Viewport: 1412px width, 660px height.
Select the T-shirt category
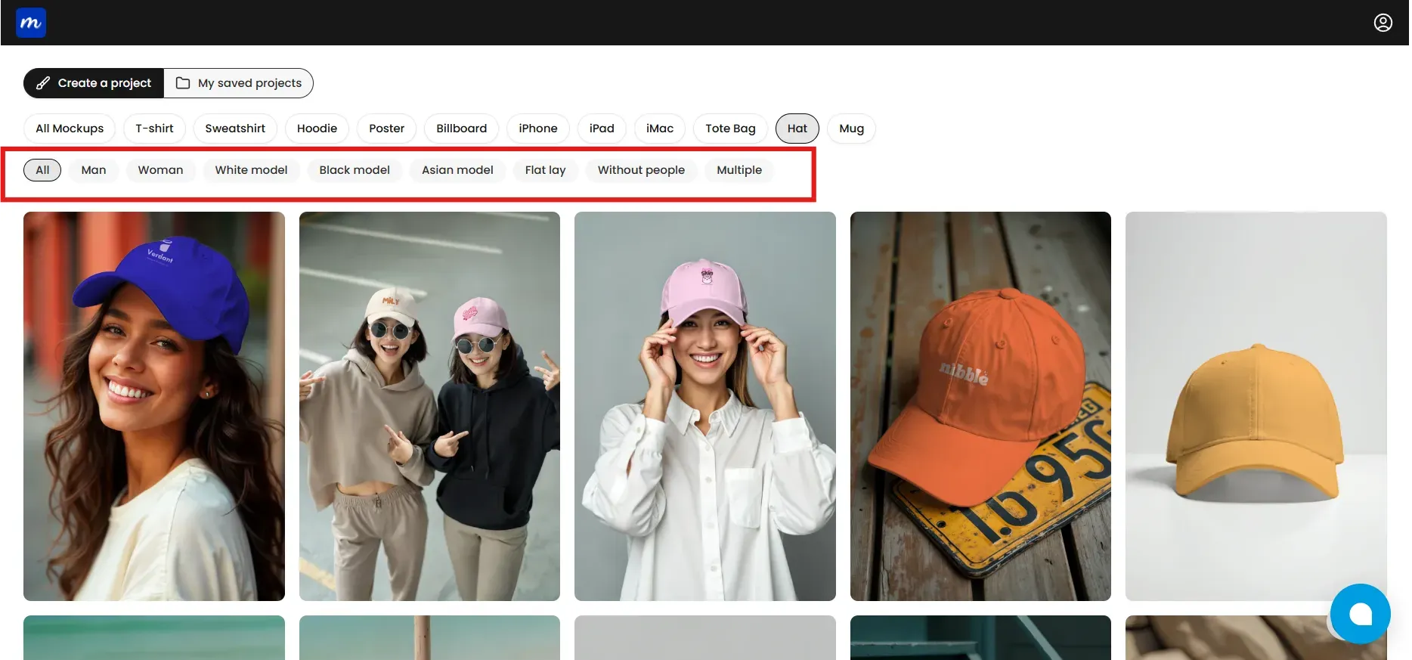click(154, 129)
